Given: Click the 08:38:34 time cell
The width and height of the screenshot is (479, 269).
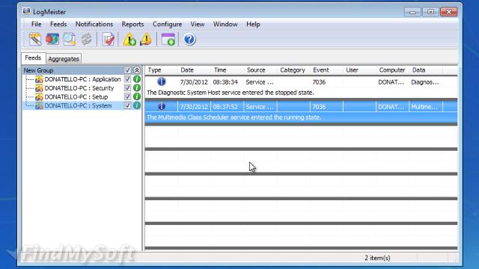Looking at the screenshot, I should 225,82.
